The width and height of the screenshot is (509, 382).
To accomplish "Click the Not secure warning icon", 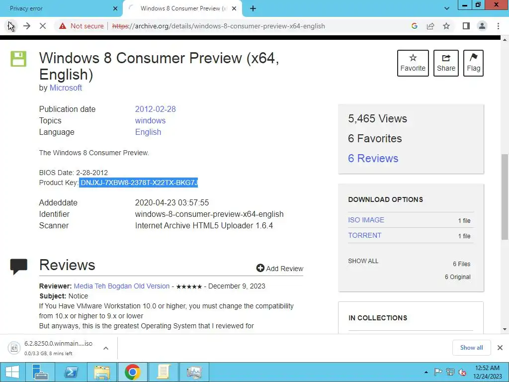I will (63, 26).
